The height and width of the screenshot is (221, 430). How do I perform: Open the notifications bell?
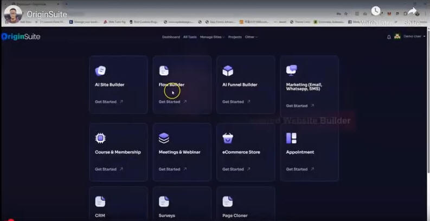(389, 37)
